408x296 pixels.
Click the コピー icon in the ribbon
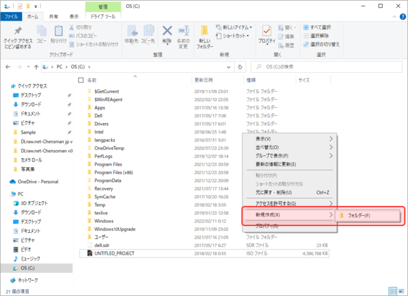click(41, 31)
